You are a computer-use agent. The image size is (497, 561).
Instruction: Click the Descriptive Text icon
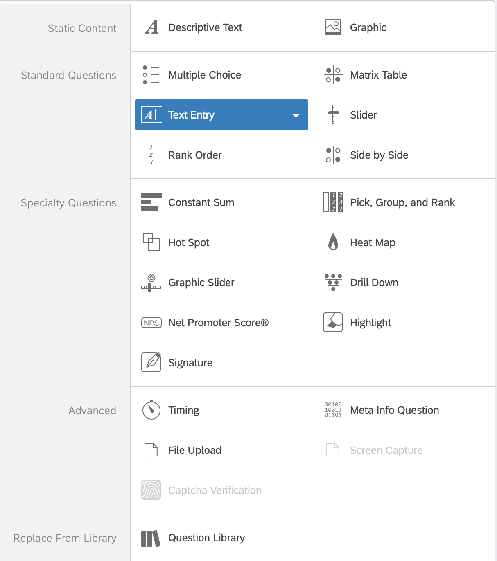(151, 27)
